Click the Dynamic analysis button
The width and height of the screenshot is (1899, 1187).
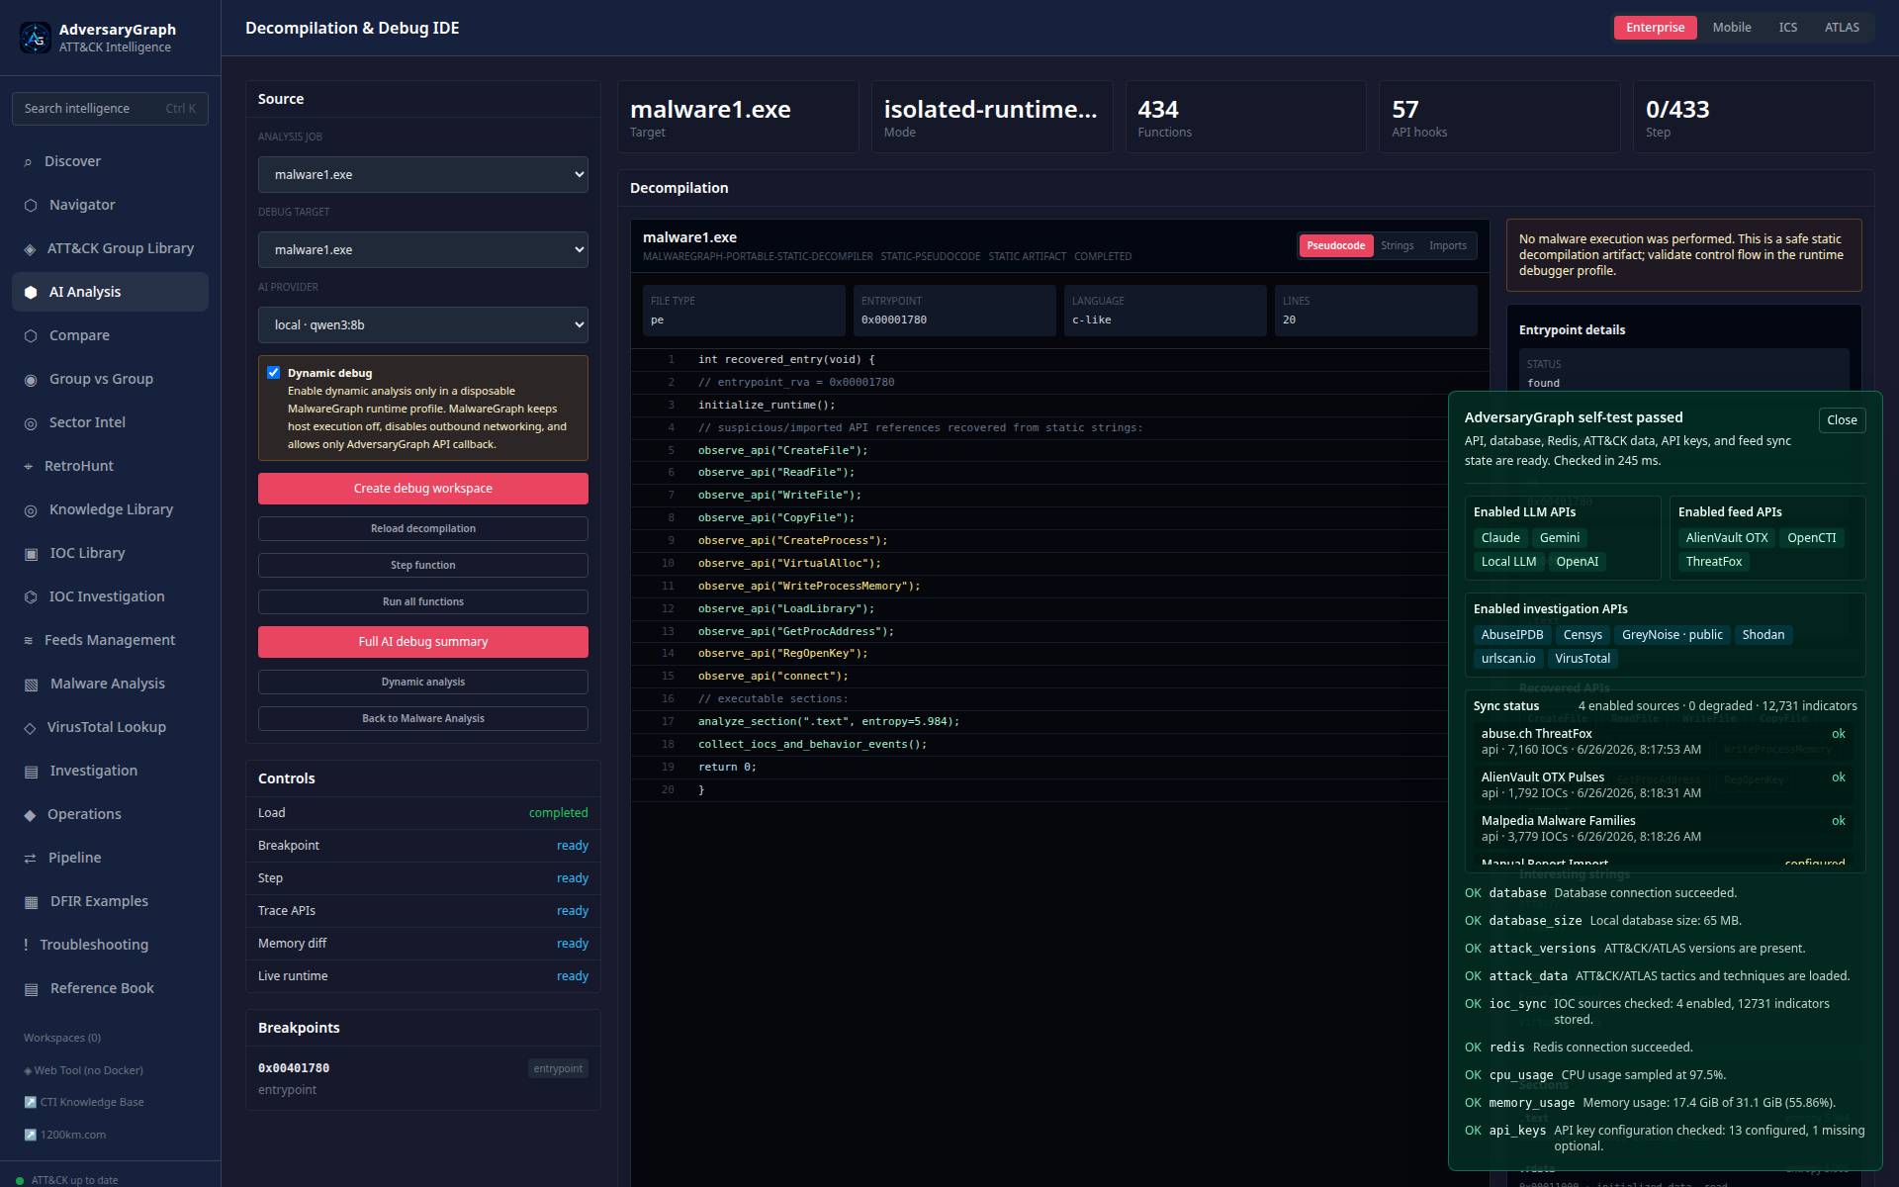[x=423, y=683]
